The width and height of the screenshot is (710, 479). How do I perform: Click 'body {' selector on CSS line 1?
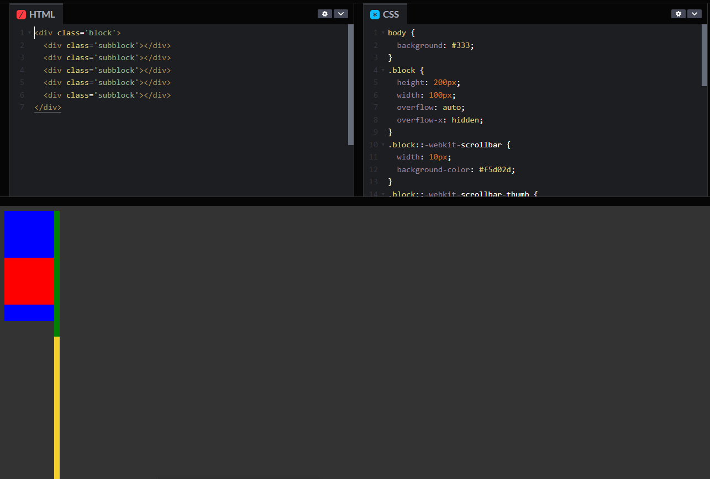[x=401, y=33]
